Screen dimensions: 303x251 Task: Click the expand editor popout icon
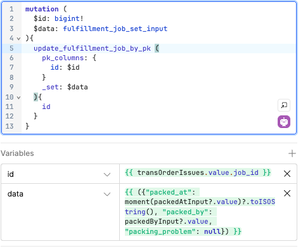pos(284,105)
